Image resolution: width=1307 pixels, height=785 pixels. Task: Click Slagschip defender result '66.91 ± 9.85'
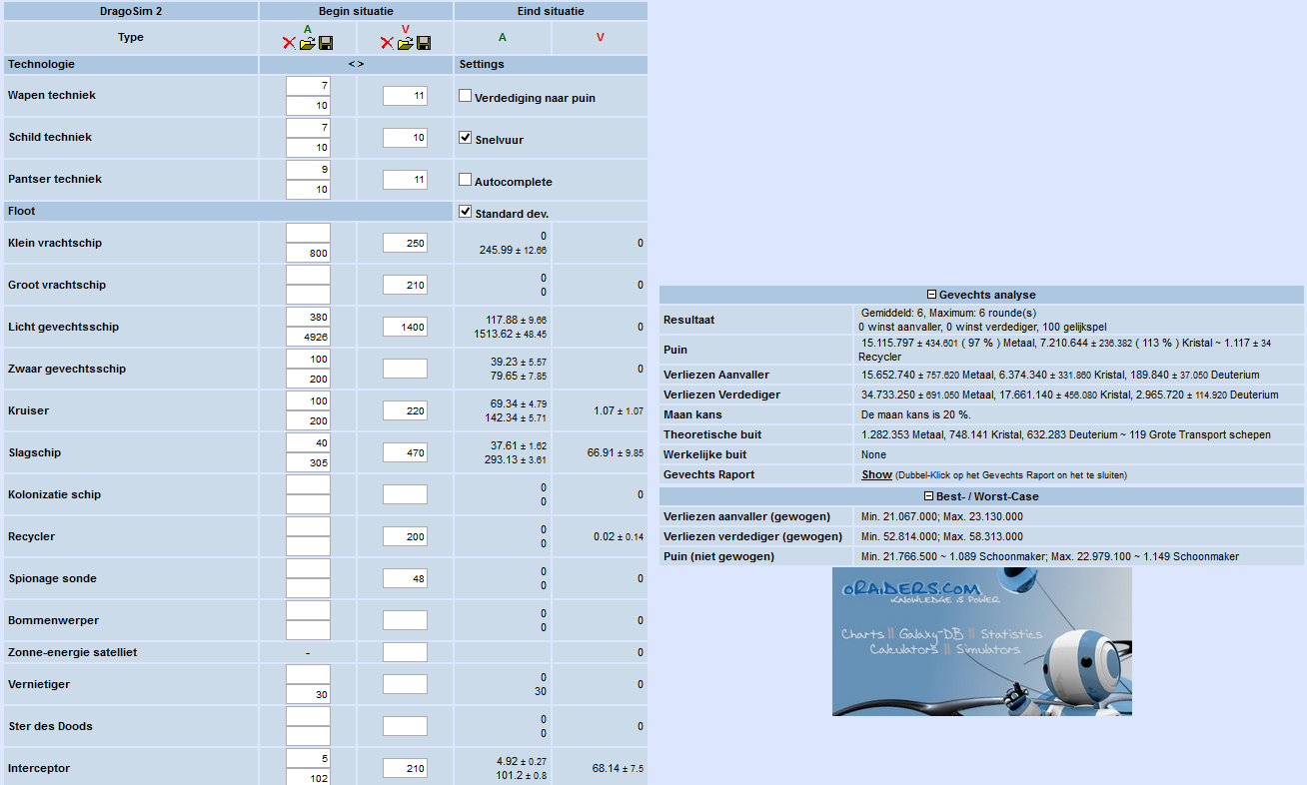tap(615, 453)
